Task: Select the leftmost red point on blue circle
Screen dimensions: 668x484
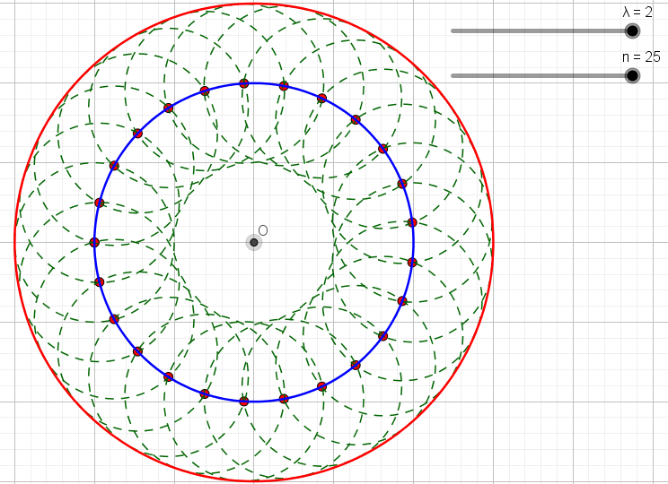Action: click(94, 242)
